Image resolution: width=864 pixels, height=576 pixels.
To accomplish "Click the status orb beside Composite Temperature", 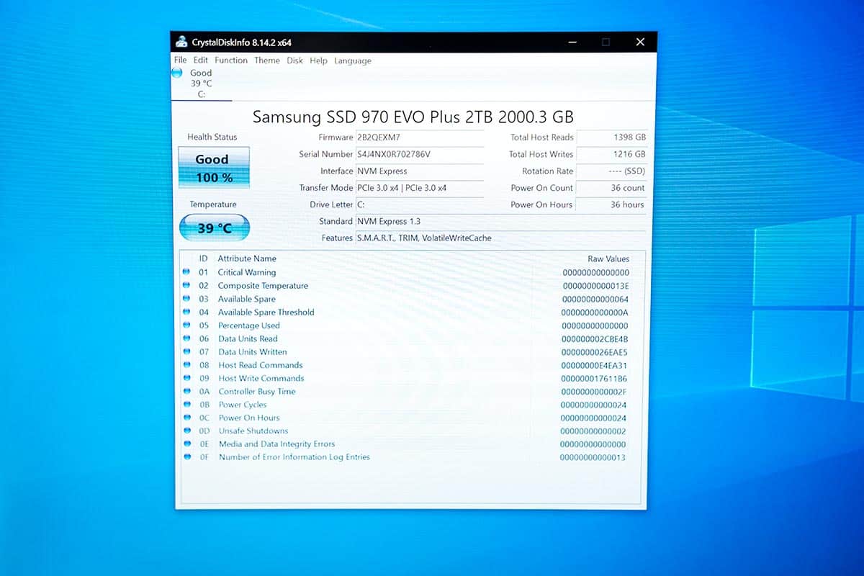I will click(186, 285).
